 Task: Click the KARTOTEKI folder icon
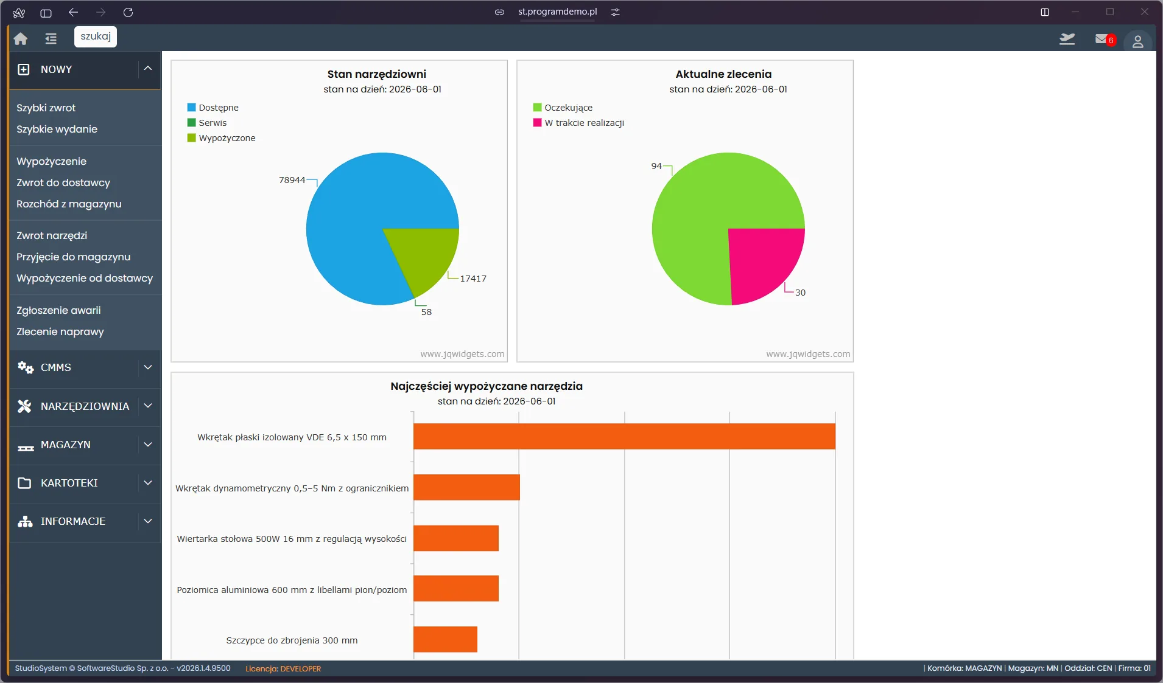[24, 483]
